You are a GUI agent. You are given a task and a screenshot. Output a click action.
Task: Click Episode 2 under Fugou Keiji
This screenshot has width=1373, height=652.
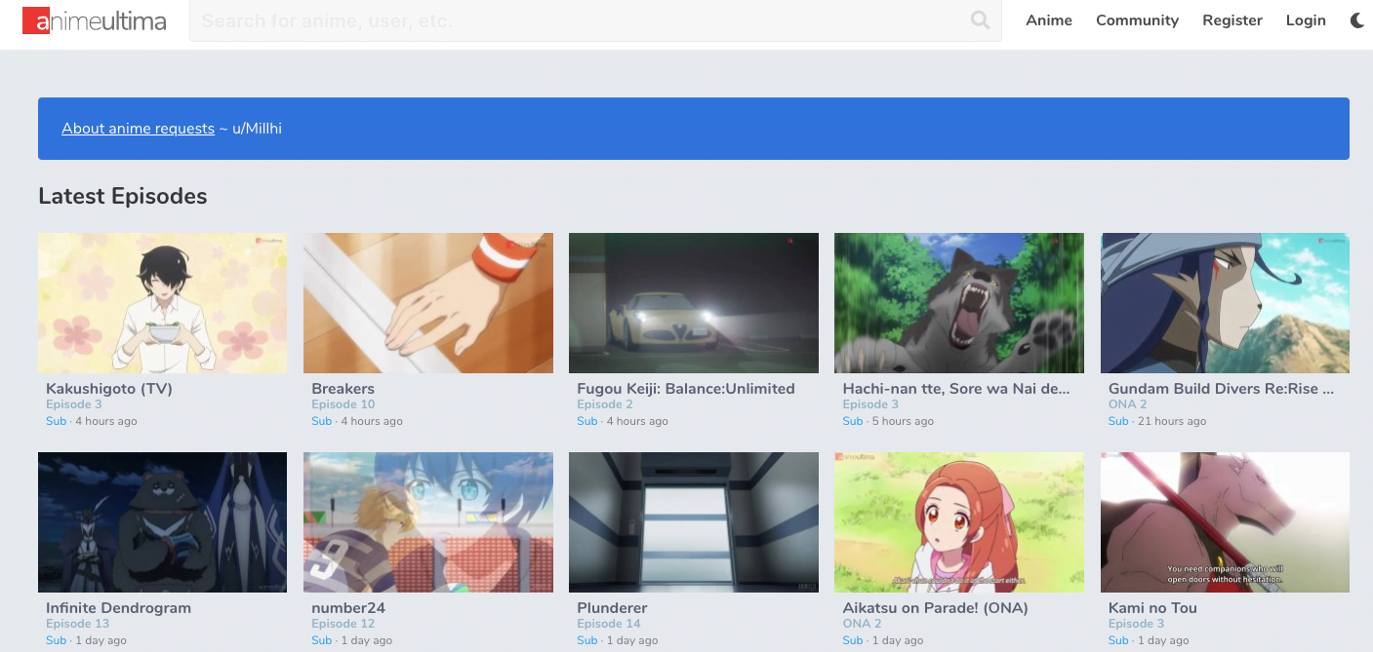(605, 404)
